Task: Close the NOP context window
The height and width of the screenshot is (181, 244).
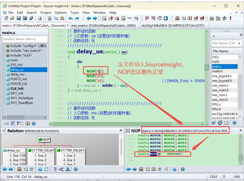Action: tap(241, 130)
